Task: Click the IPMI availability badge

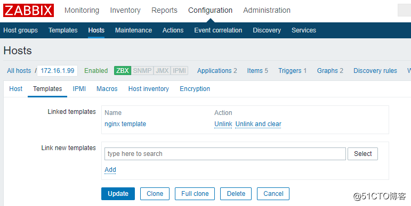Action: click(x=179, y=71)
